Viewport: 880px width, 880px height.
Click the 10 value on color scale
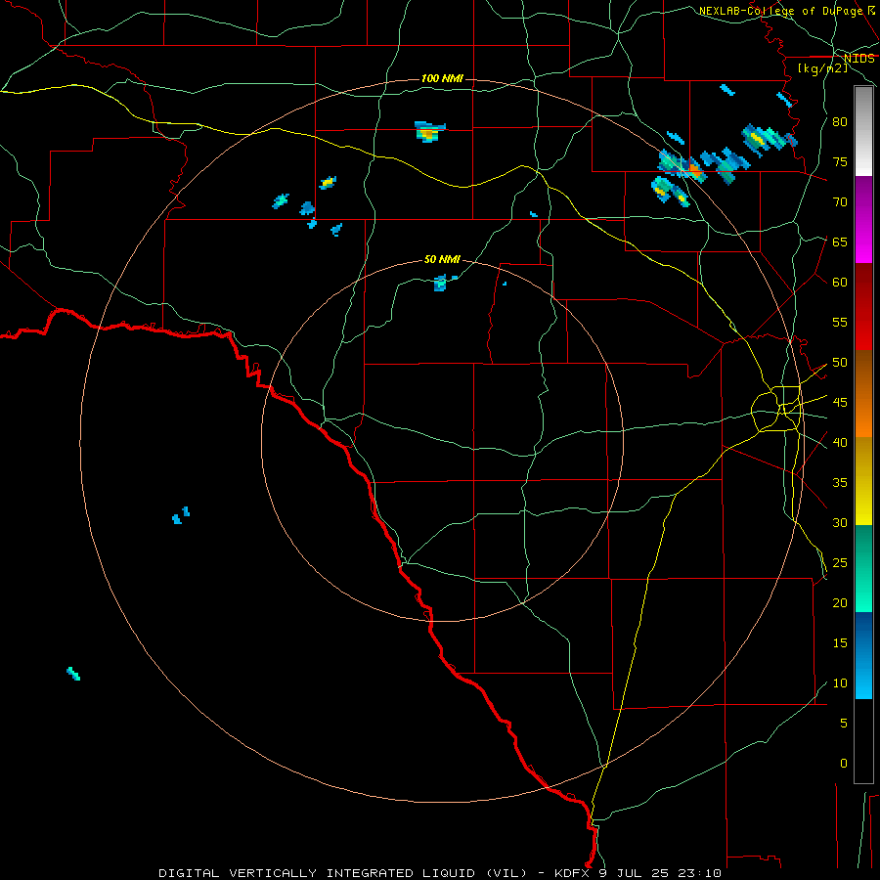click(x=840, y=683)
